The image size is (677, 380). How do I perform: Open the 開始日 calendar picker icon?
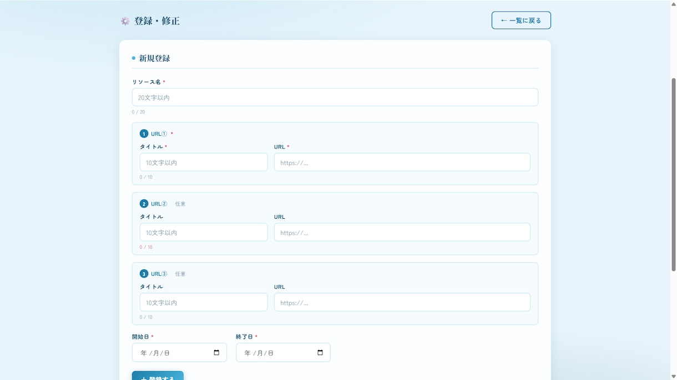tap(216, 353)
